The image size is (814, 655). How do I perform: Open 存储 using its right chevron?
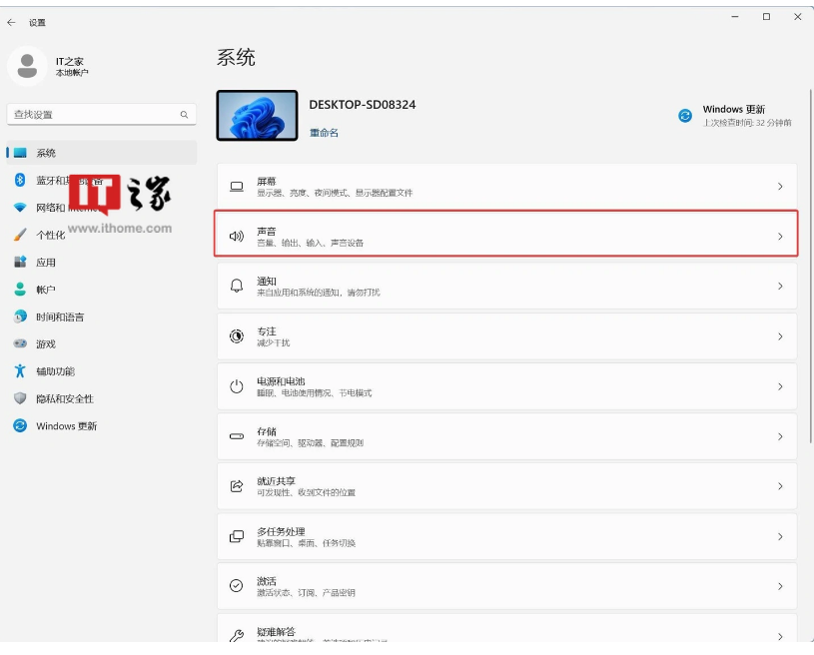[780, 436]
